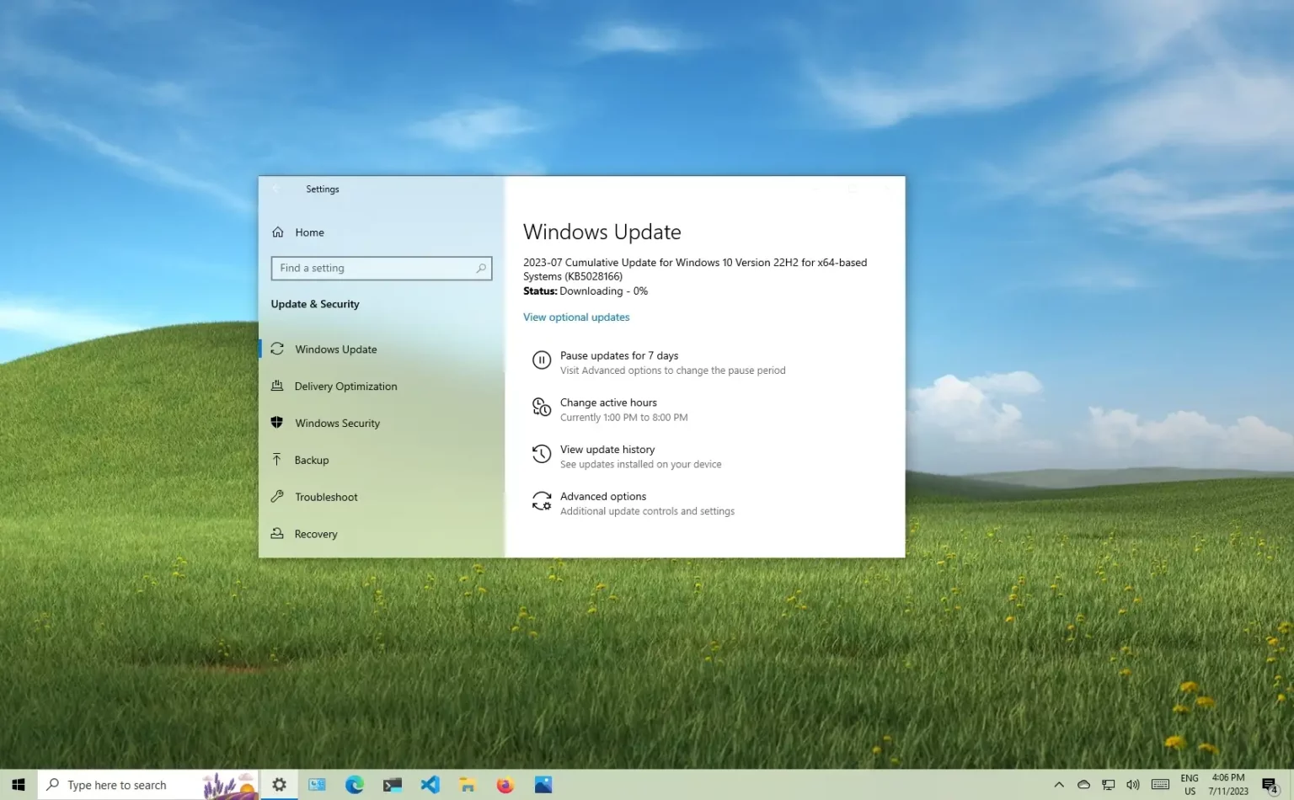
Task: Click the OneDrive cloud icon in system tray
Action: [x=1083, y=784]
